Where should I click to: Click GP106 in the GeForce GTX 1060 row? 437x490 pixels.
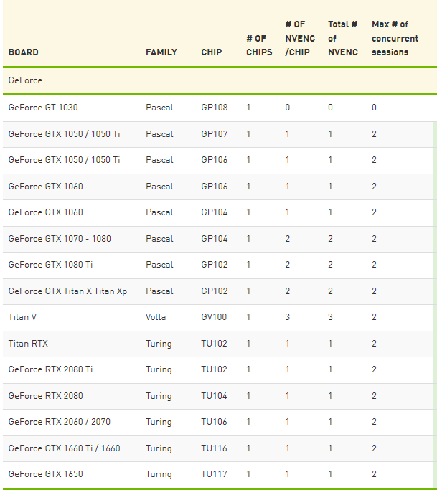click(x=214, y=187)
